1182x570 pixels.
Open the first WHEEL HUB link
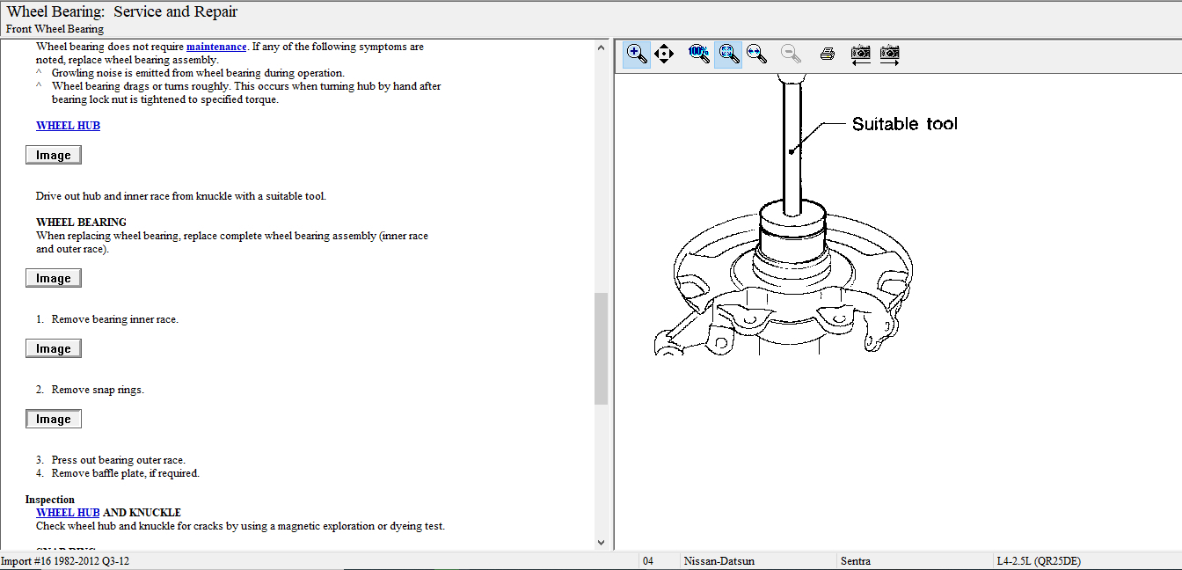coord(68,126)
